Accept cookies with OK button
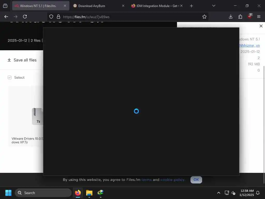The width and height of the screenshot is (265, 199). 196,180
